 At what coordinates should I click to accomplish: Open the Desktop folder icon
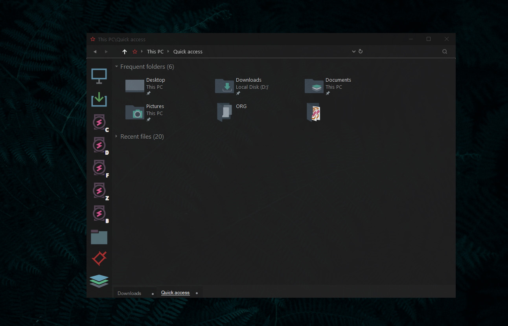click(135, 86)
